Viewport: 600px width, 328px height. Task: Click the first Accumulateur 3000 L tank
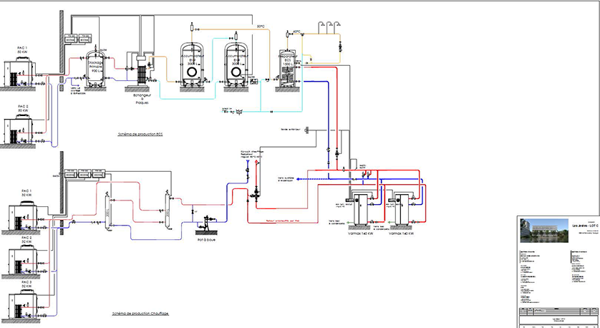(191, 64)
